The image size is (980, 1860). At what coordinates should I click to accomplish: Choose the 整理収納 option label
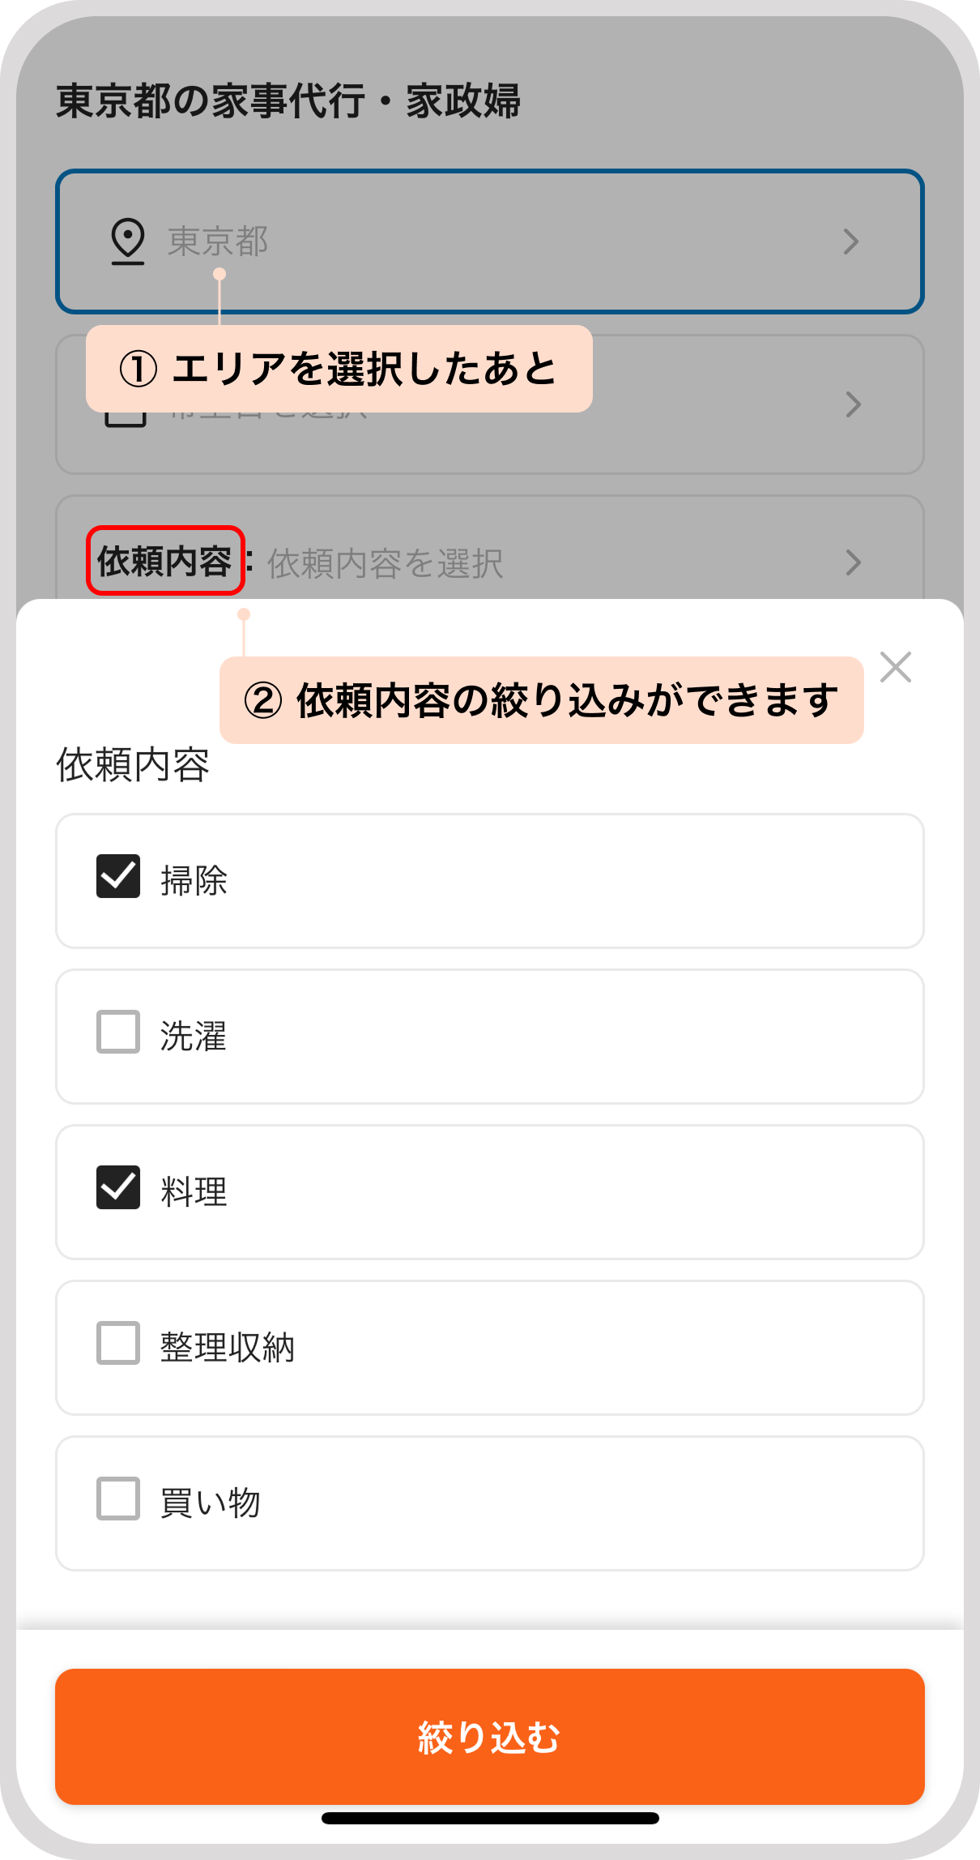(228, 1348)
